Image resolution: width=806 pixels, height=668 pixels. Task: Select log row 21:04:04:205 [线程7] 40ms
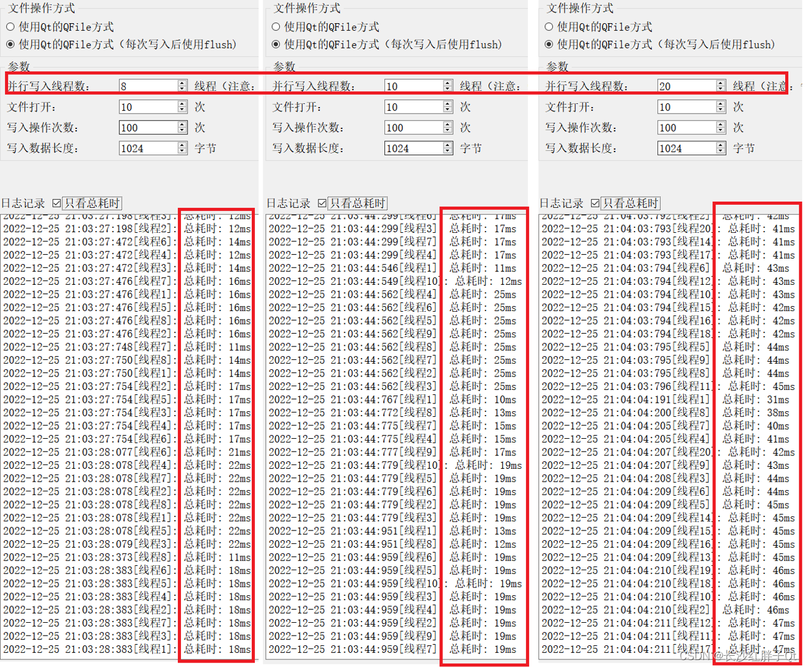tap(665, 426)
